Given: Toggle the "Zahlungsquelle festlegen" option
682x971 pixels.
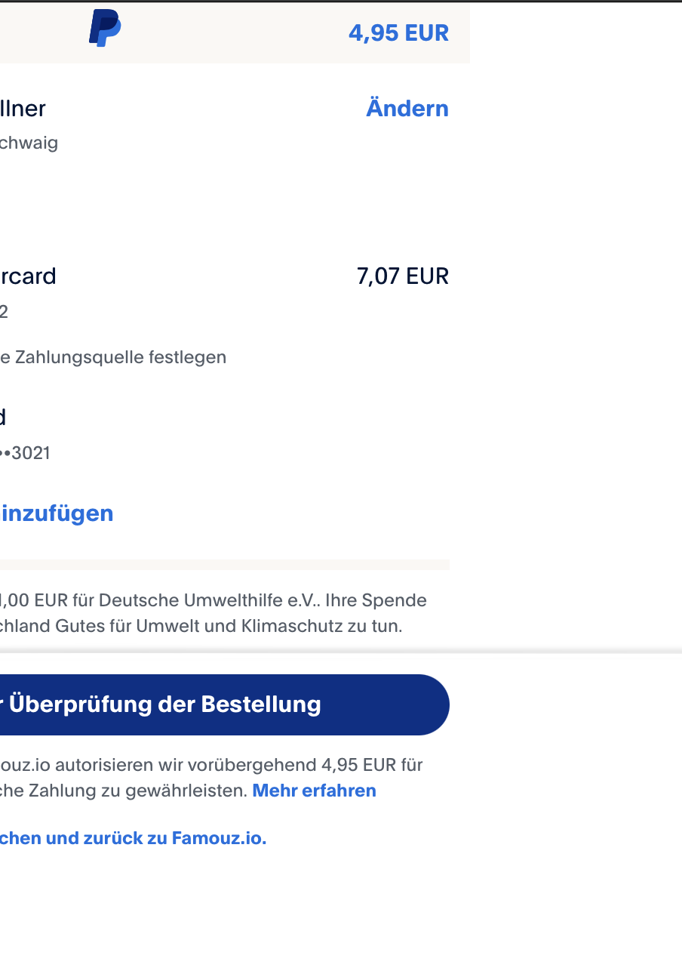Looking at the screenshot, I should (113, 357).
